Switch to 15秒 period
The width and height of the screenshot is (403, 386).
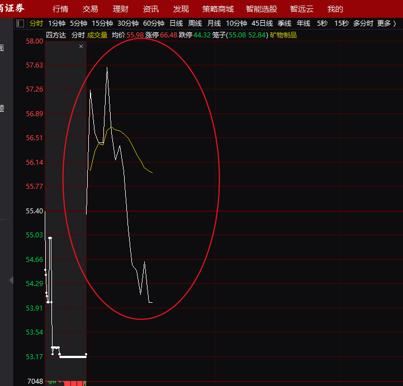(x=342, y=23)
